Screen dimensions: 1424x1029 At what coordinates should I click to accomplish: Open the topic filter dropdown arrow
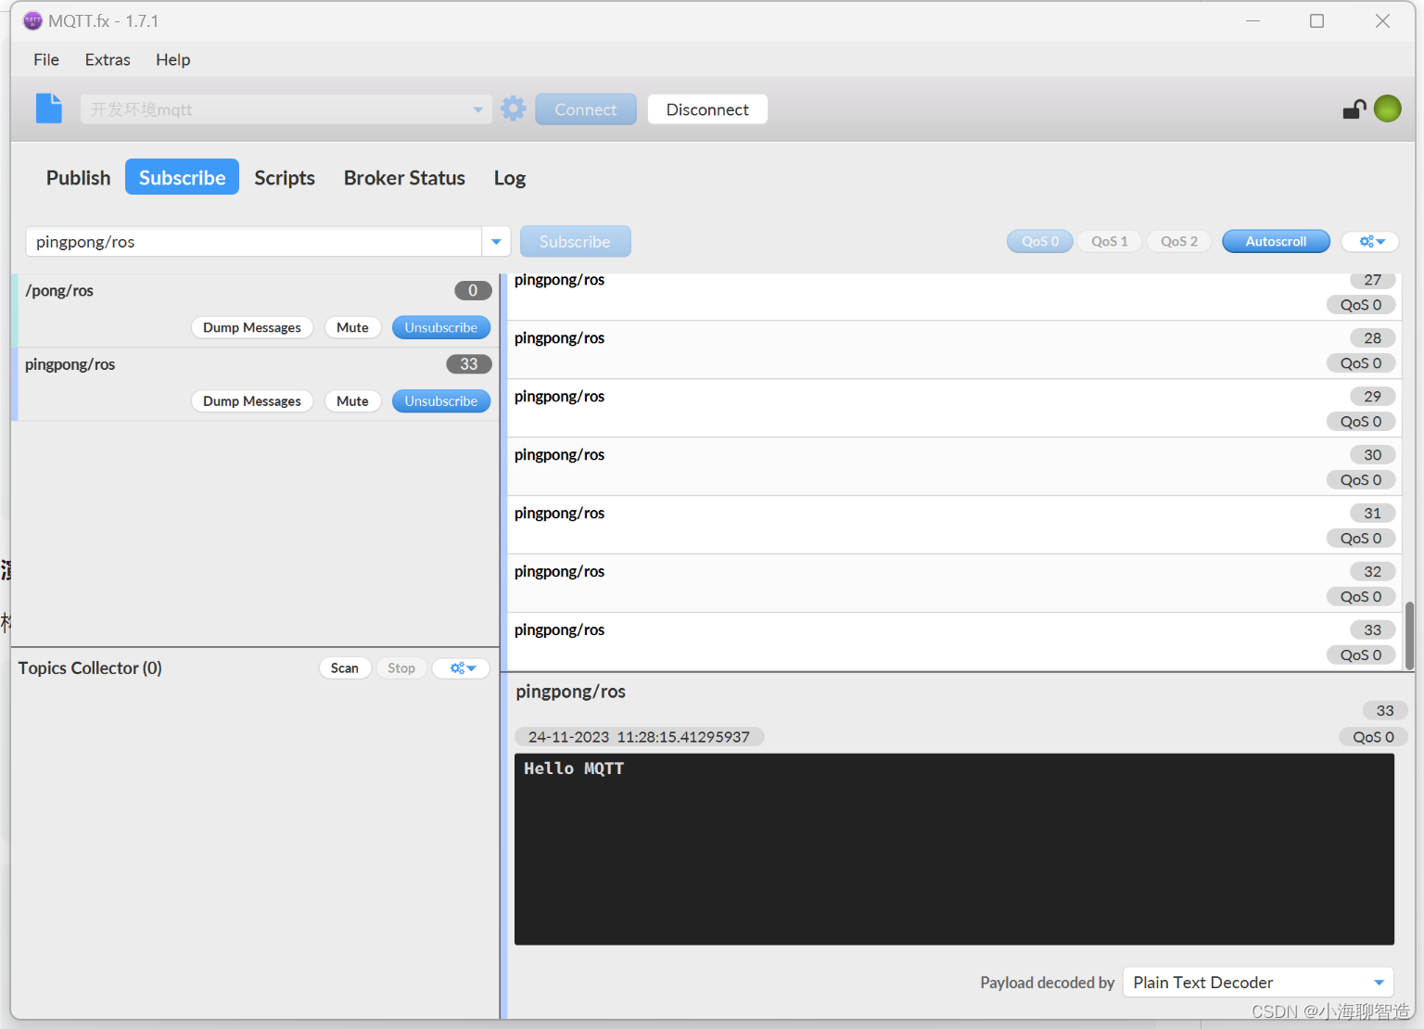click(x=496, y=241)
